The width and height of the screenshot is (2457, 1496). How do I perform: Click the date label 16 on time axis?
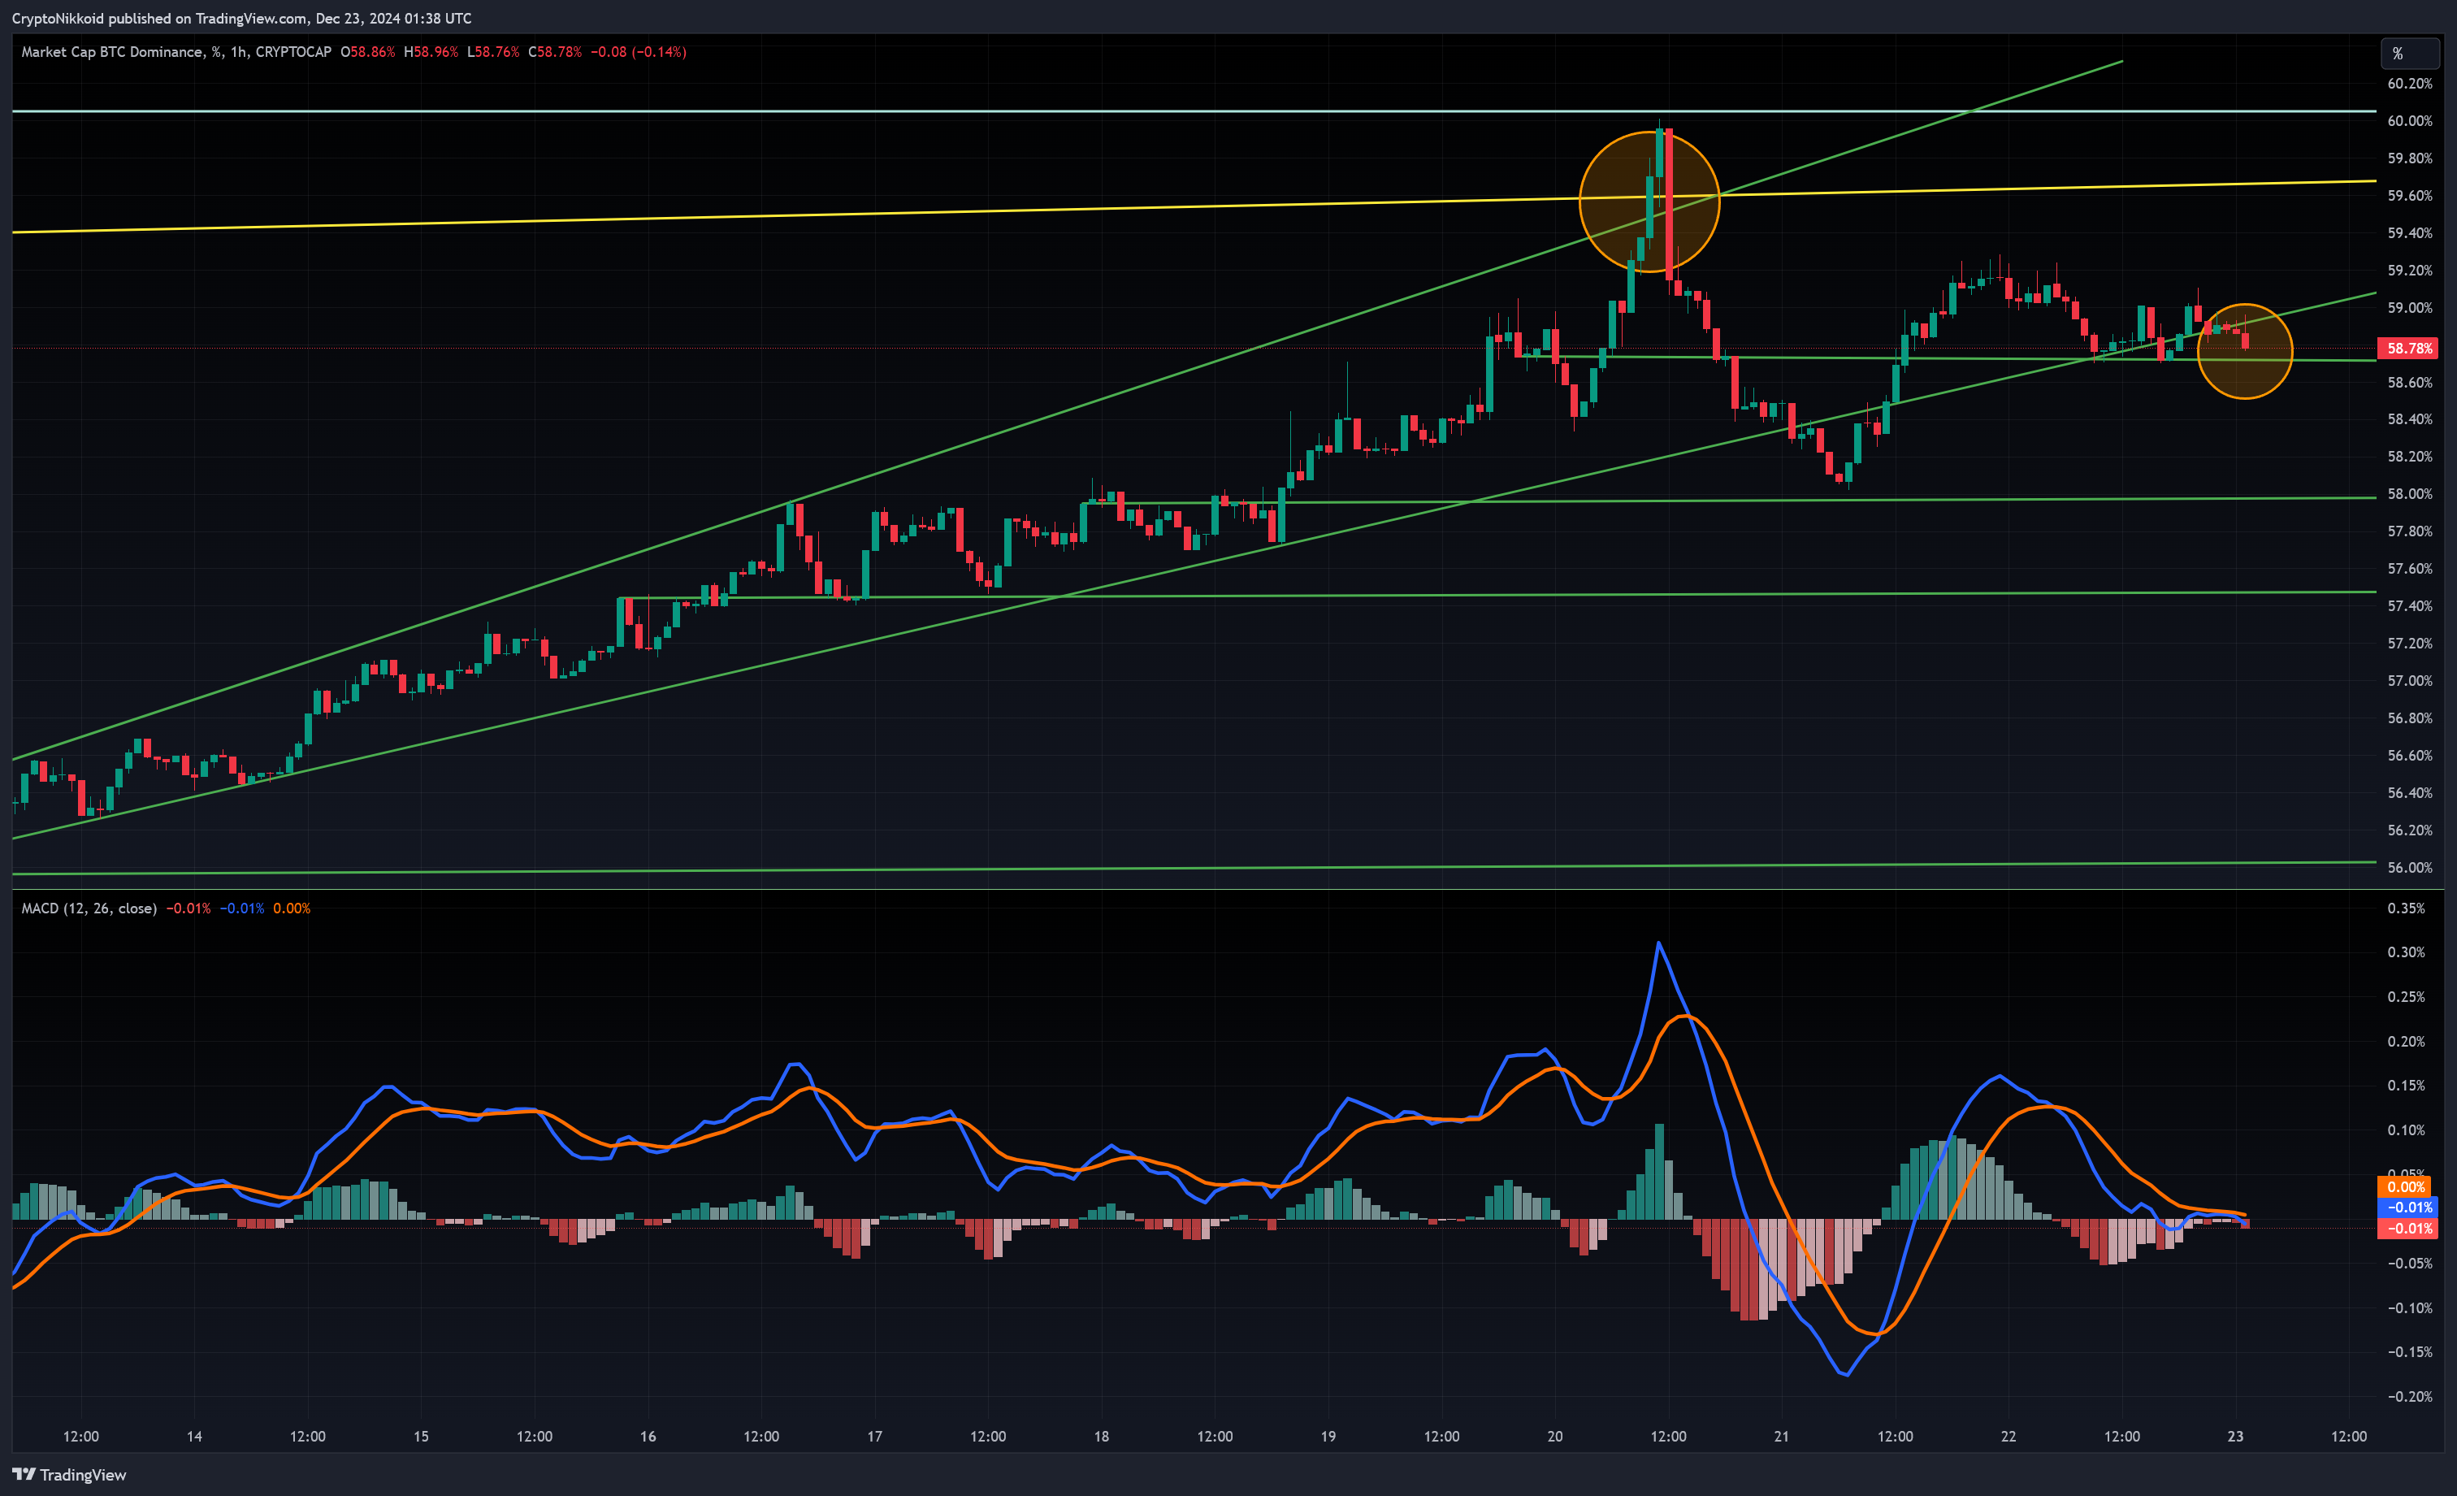click(x=648, y=1436)
